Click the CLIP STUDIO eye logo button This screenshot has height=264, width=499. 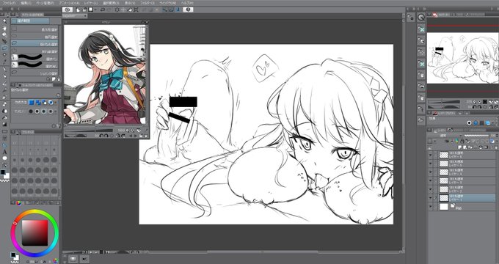click(68, 10)
